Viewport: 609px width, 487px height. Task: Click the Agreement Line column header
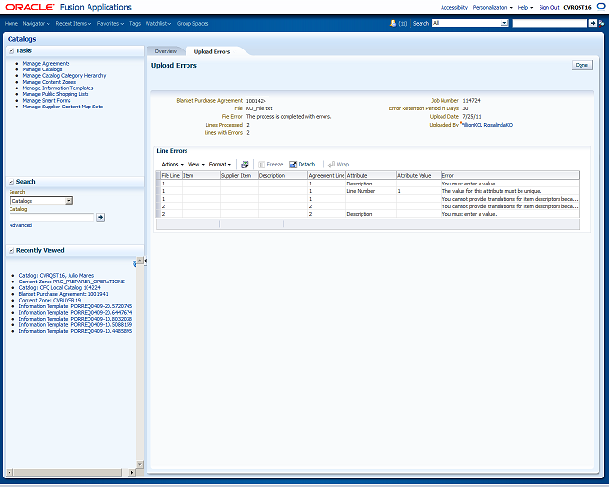point(326,176)
